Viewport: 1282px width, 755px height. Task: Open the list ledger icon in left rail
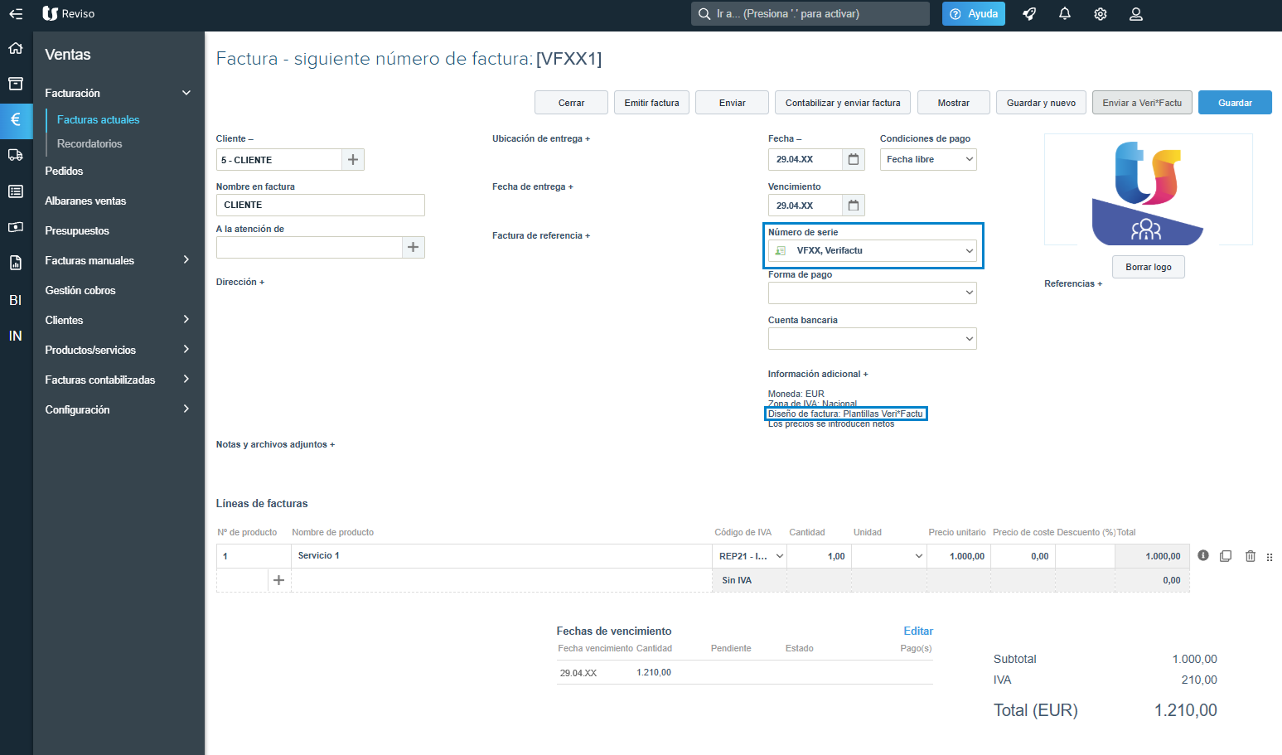pyautogui.click(x=16, y=191)
